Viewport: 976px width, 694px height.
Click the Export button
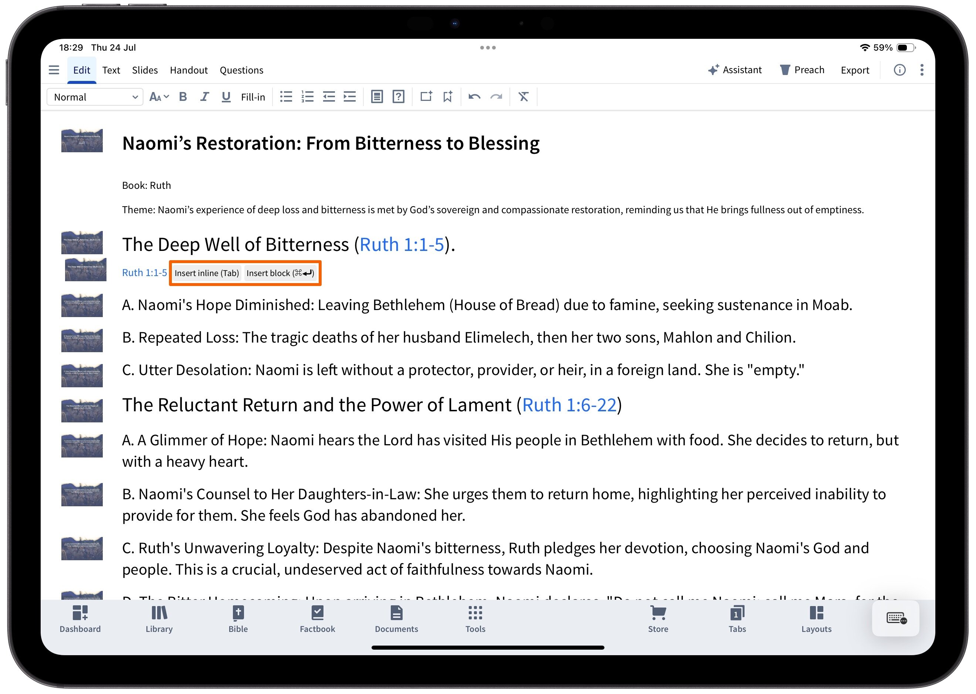coord(855,70)
